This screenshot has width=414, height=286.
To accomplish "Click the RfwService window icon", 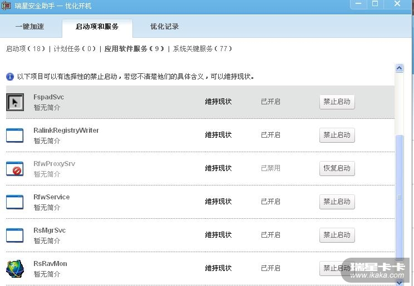I will (15, 202).
